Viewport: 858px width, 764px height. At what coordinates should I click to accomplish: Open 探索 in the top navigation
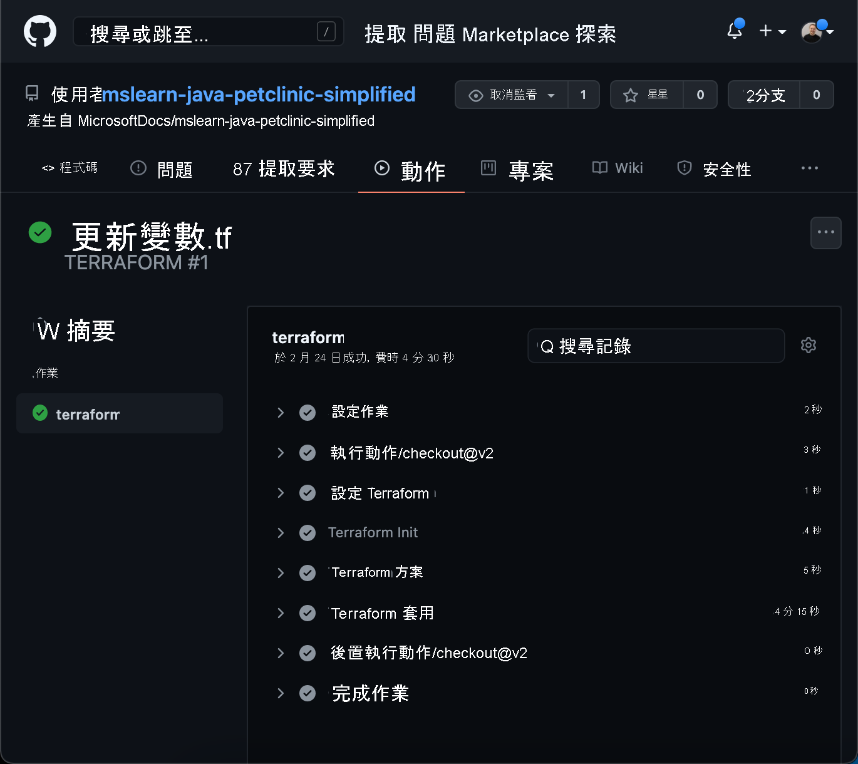[x=596, y=34]
